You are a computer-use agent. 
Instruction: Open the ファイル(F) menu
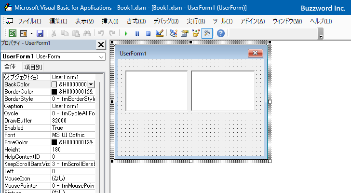coord(29,21)
